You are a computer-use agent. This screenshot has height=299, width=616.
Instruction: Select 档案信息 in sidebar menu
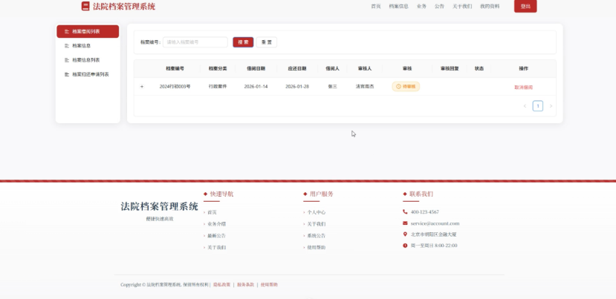(x=88, y=45)
